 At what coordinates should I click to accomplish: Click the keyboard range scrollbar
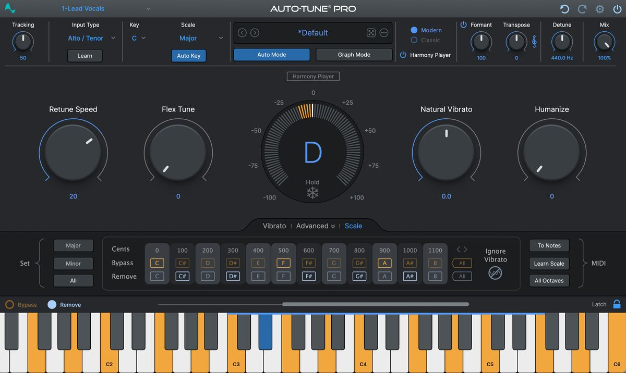pyautogui.click(x=375, y=304)
